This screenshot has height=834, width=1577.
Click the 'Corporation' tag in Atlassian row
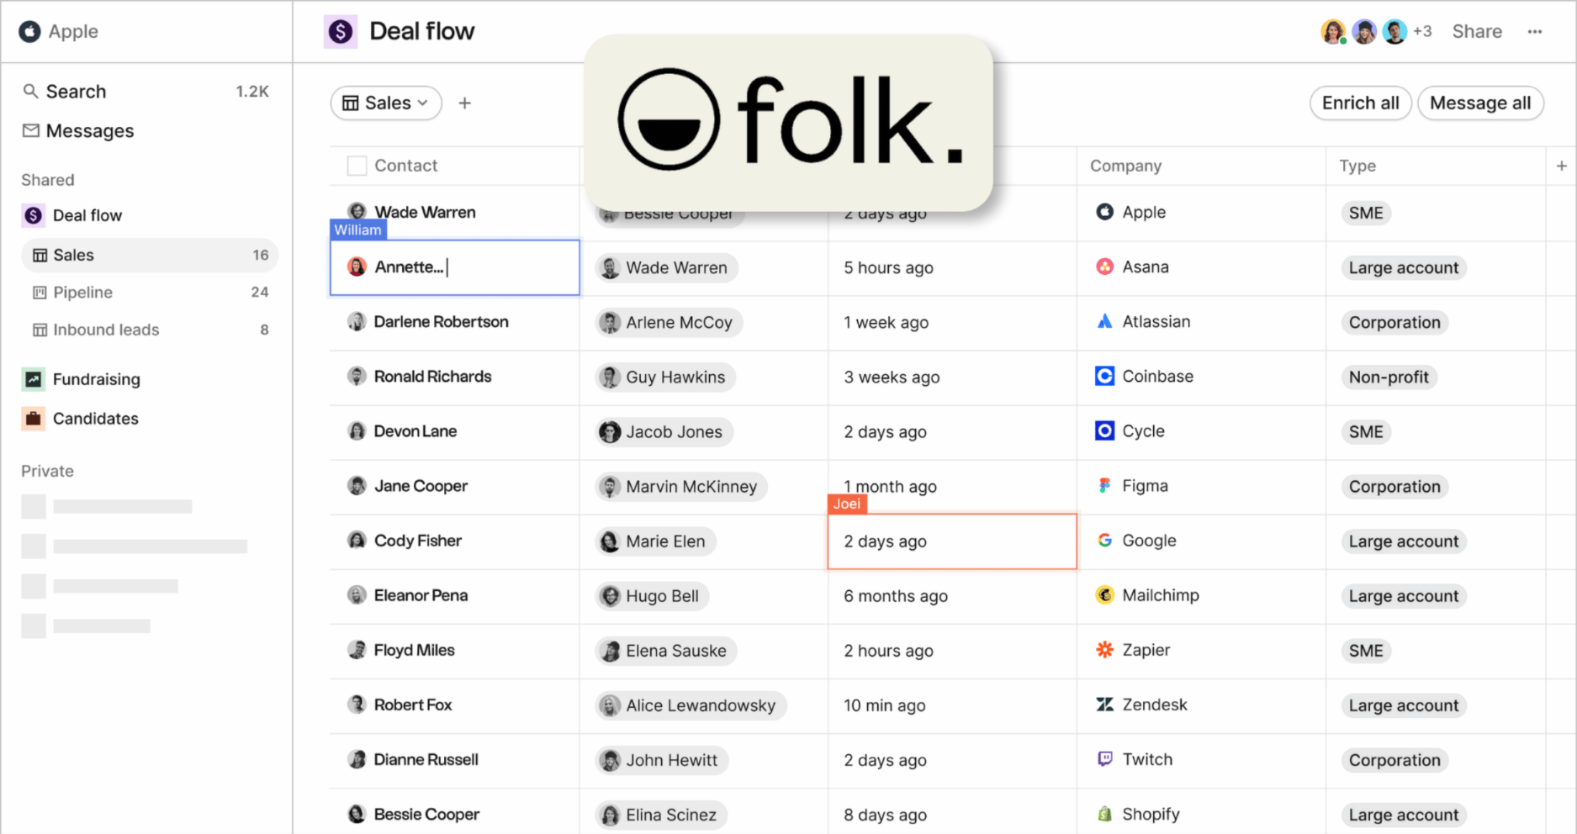(x=1394, y=322)
